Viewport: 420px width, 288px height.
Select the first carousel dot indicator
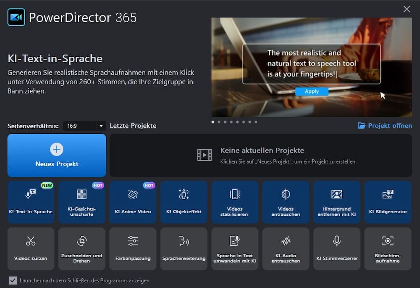[x=213, y=122]
